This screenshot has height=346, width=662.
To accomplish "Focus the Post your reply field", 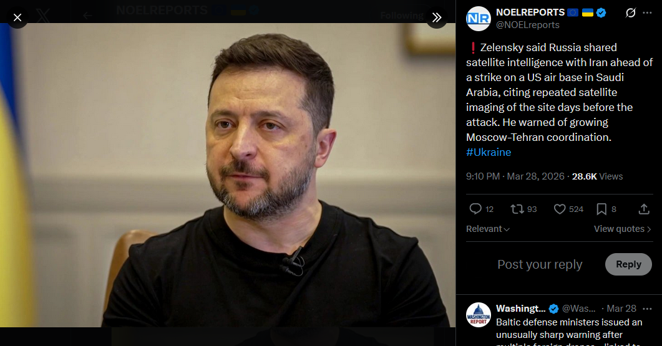I will pos(540,264).
